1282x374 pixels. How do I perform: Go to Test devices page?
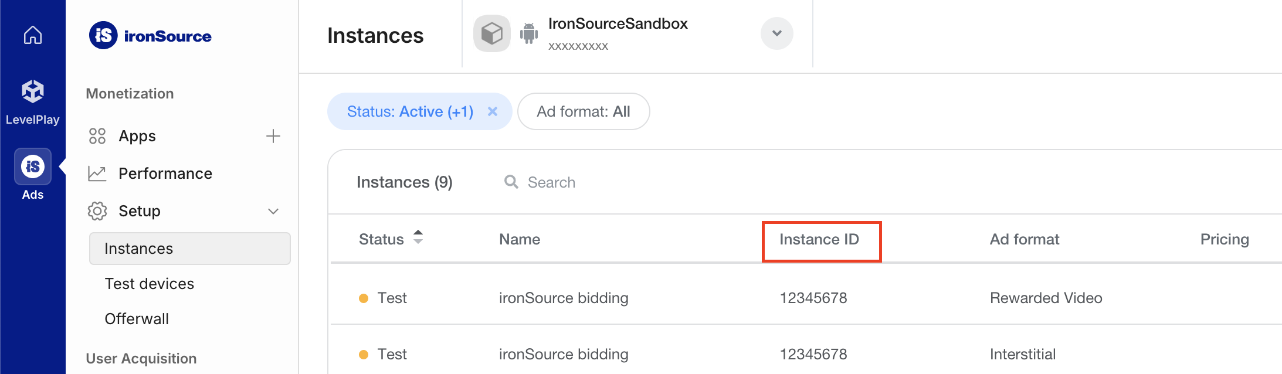coord(149,284)
